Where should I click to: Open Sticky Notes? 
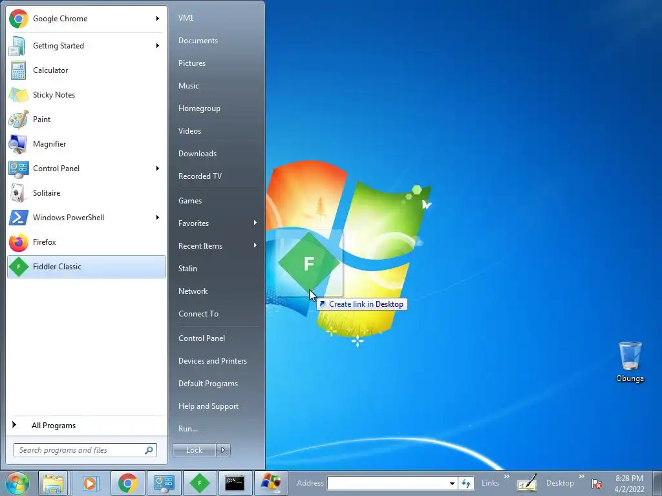(87, 95)
